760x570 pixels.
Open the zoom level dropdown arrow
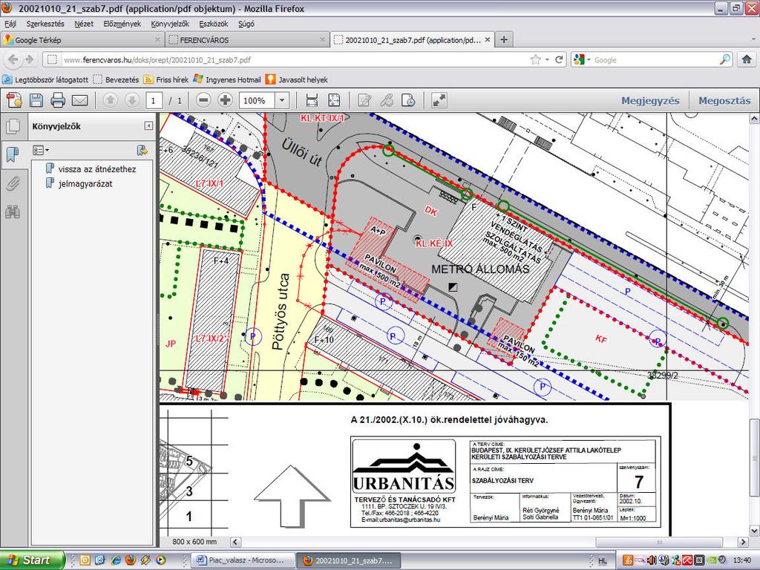point(282,100)
